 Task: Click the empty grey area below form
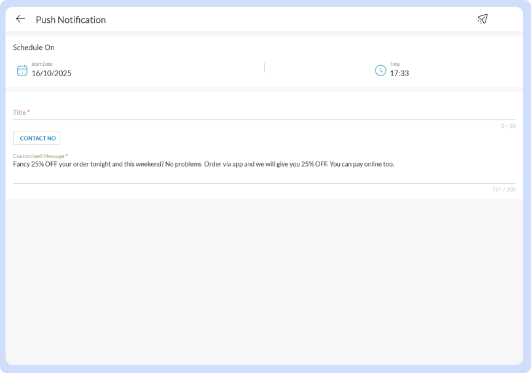264,283
